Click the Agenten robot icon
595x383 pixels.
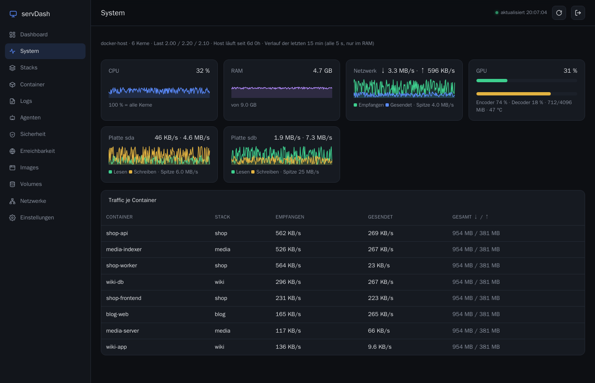(x=12, y=118)
